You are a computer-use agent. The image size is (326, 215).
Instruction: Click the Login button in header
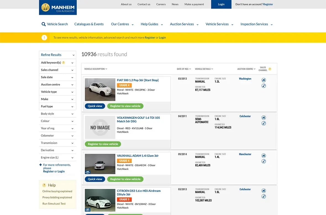[221, 4]
